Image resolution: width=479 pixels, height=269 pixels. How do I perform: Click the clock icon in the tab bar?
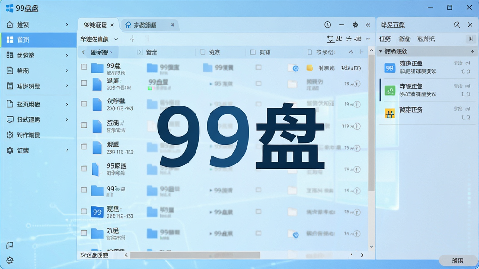coord(327,25)
